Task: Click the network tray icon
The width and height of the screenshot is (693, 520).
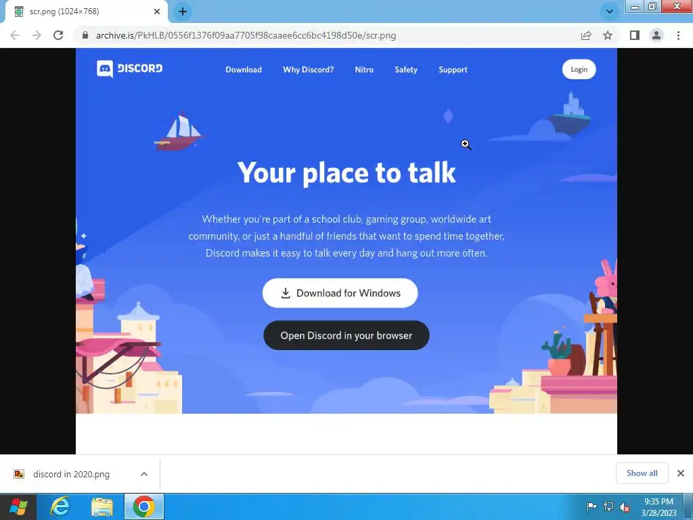Action: click(608, 506)
